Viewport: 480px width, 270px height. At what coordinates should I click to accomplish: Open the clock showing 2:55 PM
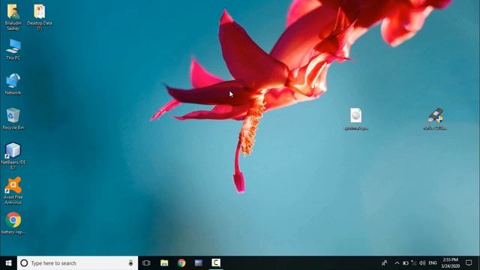(451, 263)
